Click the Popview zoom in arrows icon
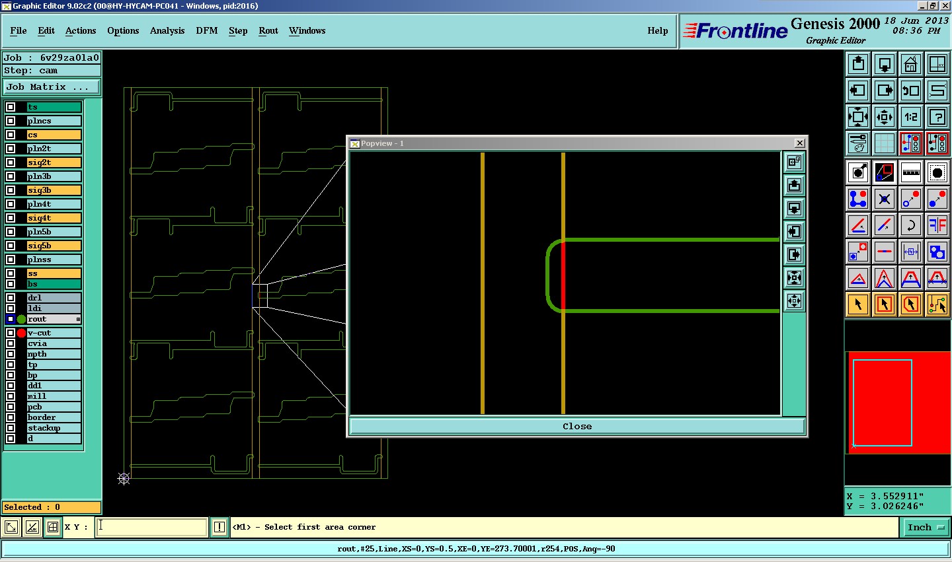The image size is (952, 562). coord(794,277)
